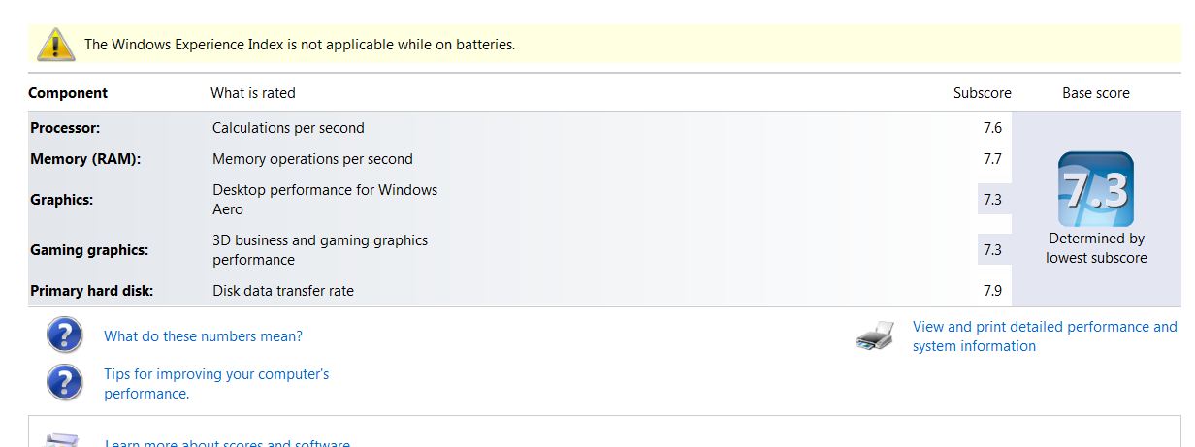
Task: Click the Gaming graphics subscore value
Action: (992, 250)
